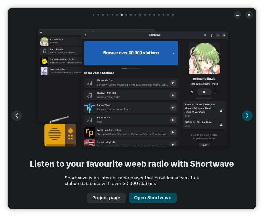264x217 pixels.
Task: Click the search icon in Shortwave header
Action: [205, 35]
